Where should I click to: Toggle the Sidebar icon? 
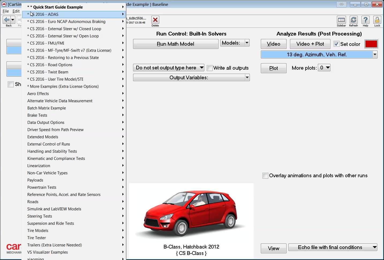click(x=341, y=20)
